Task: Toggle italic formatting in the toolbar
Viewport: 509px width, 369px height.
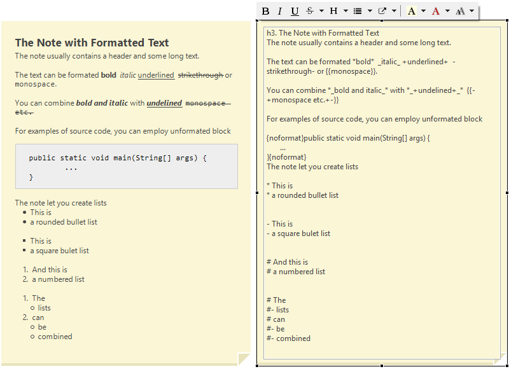Action: (x=279, y=11)
